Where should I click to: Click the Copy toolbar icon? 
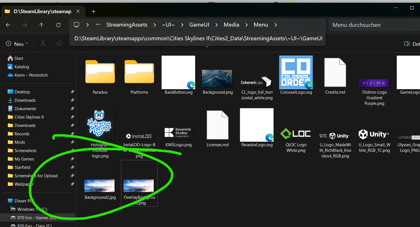[59, 43]
